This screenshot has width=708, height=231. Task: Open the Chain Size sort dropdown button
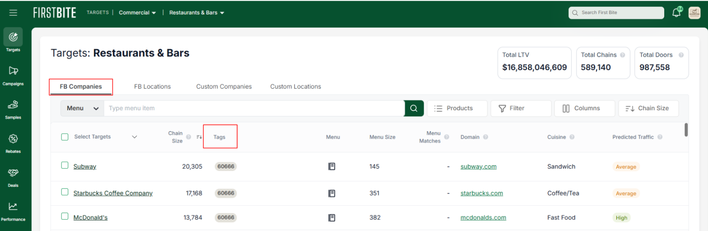[x=648, y=108]
